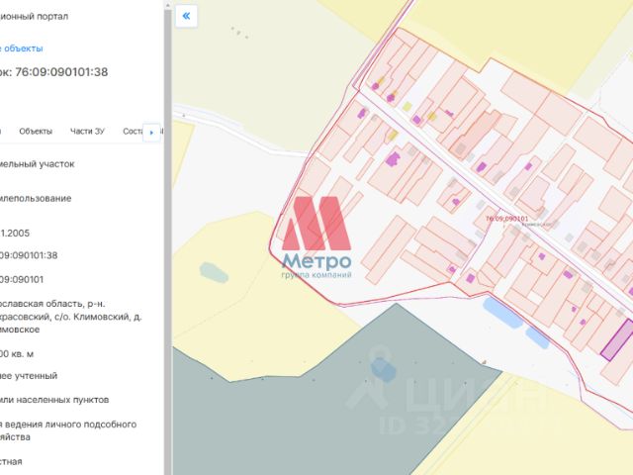Viewport: 633px width, 475px height.
Task: Click the quarter number value 09:090101 in panel
Action: click(x=22, y=279)
